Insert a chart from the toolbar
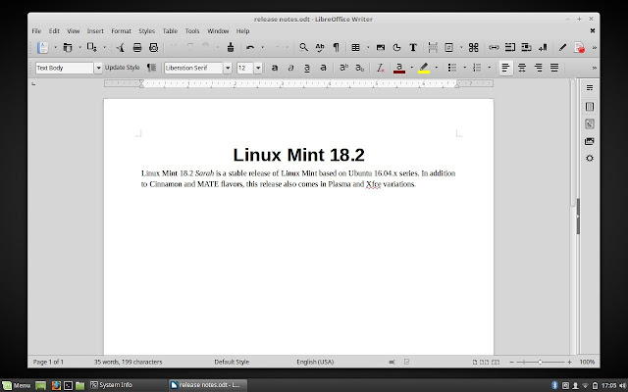Viewport: 628px width, 392px height. pos(396,48)
